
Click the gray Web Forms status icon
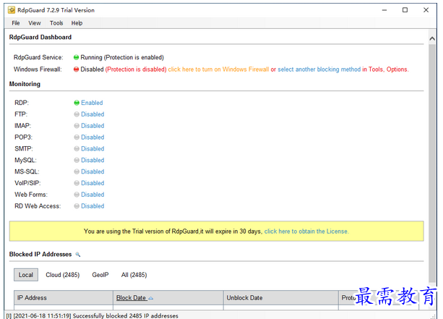[77, 195]
